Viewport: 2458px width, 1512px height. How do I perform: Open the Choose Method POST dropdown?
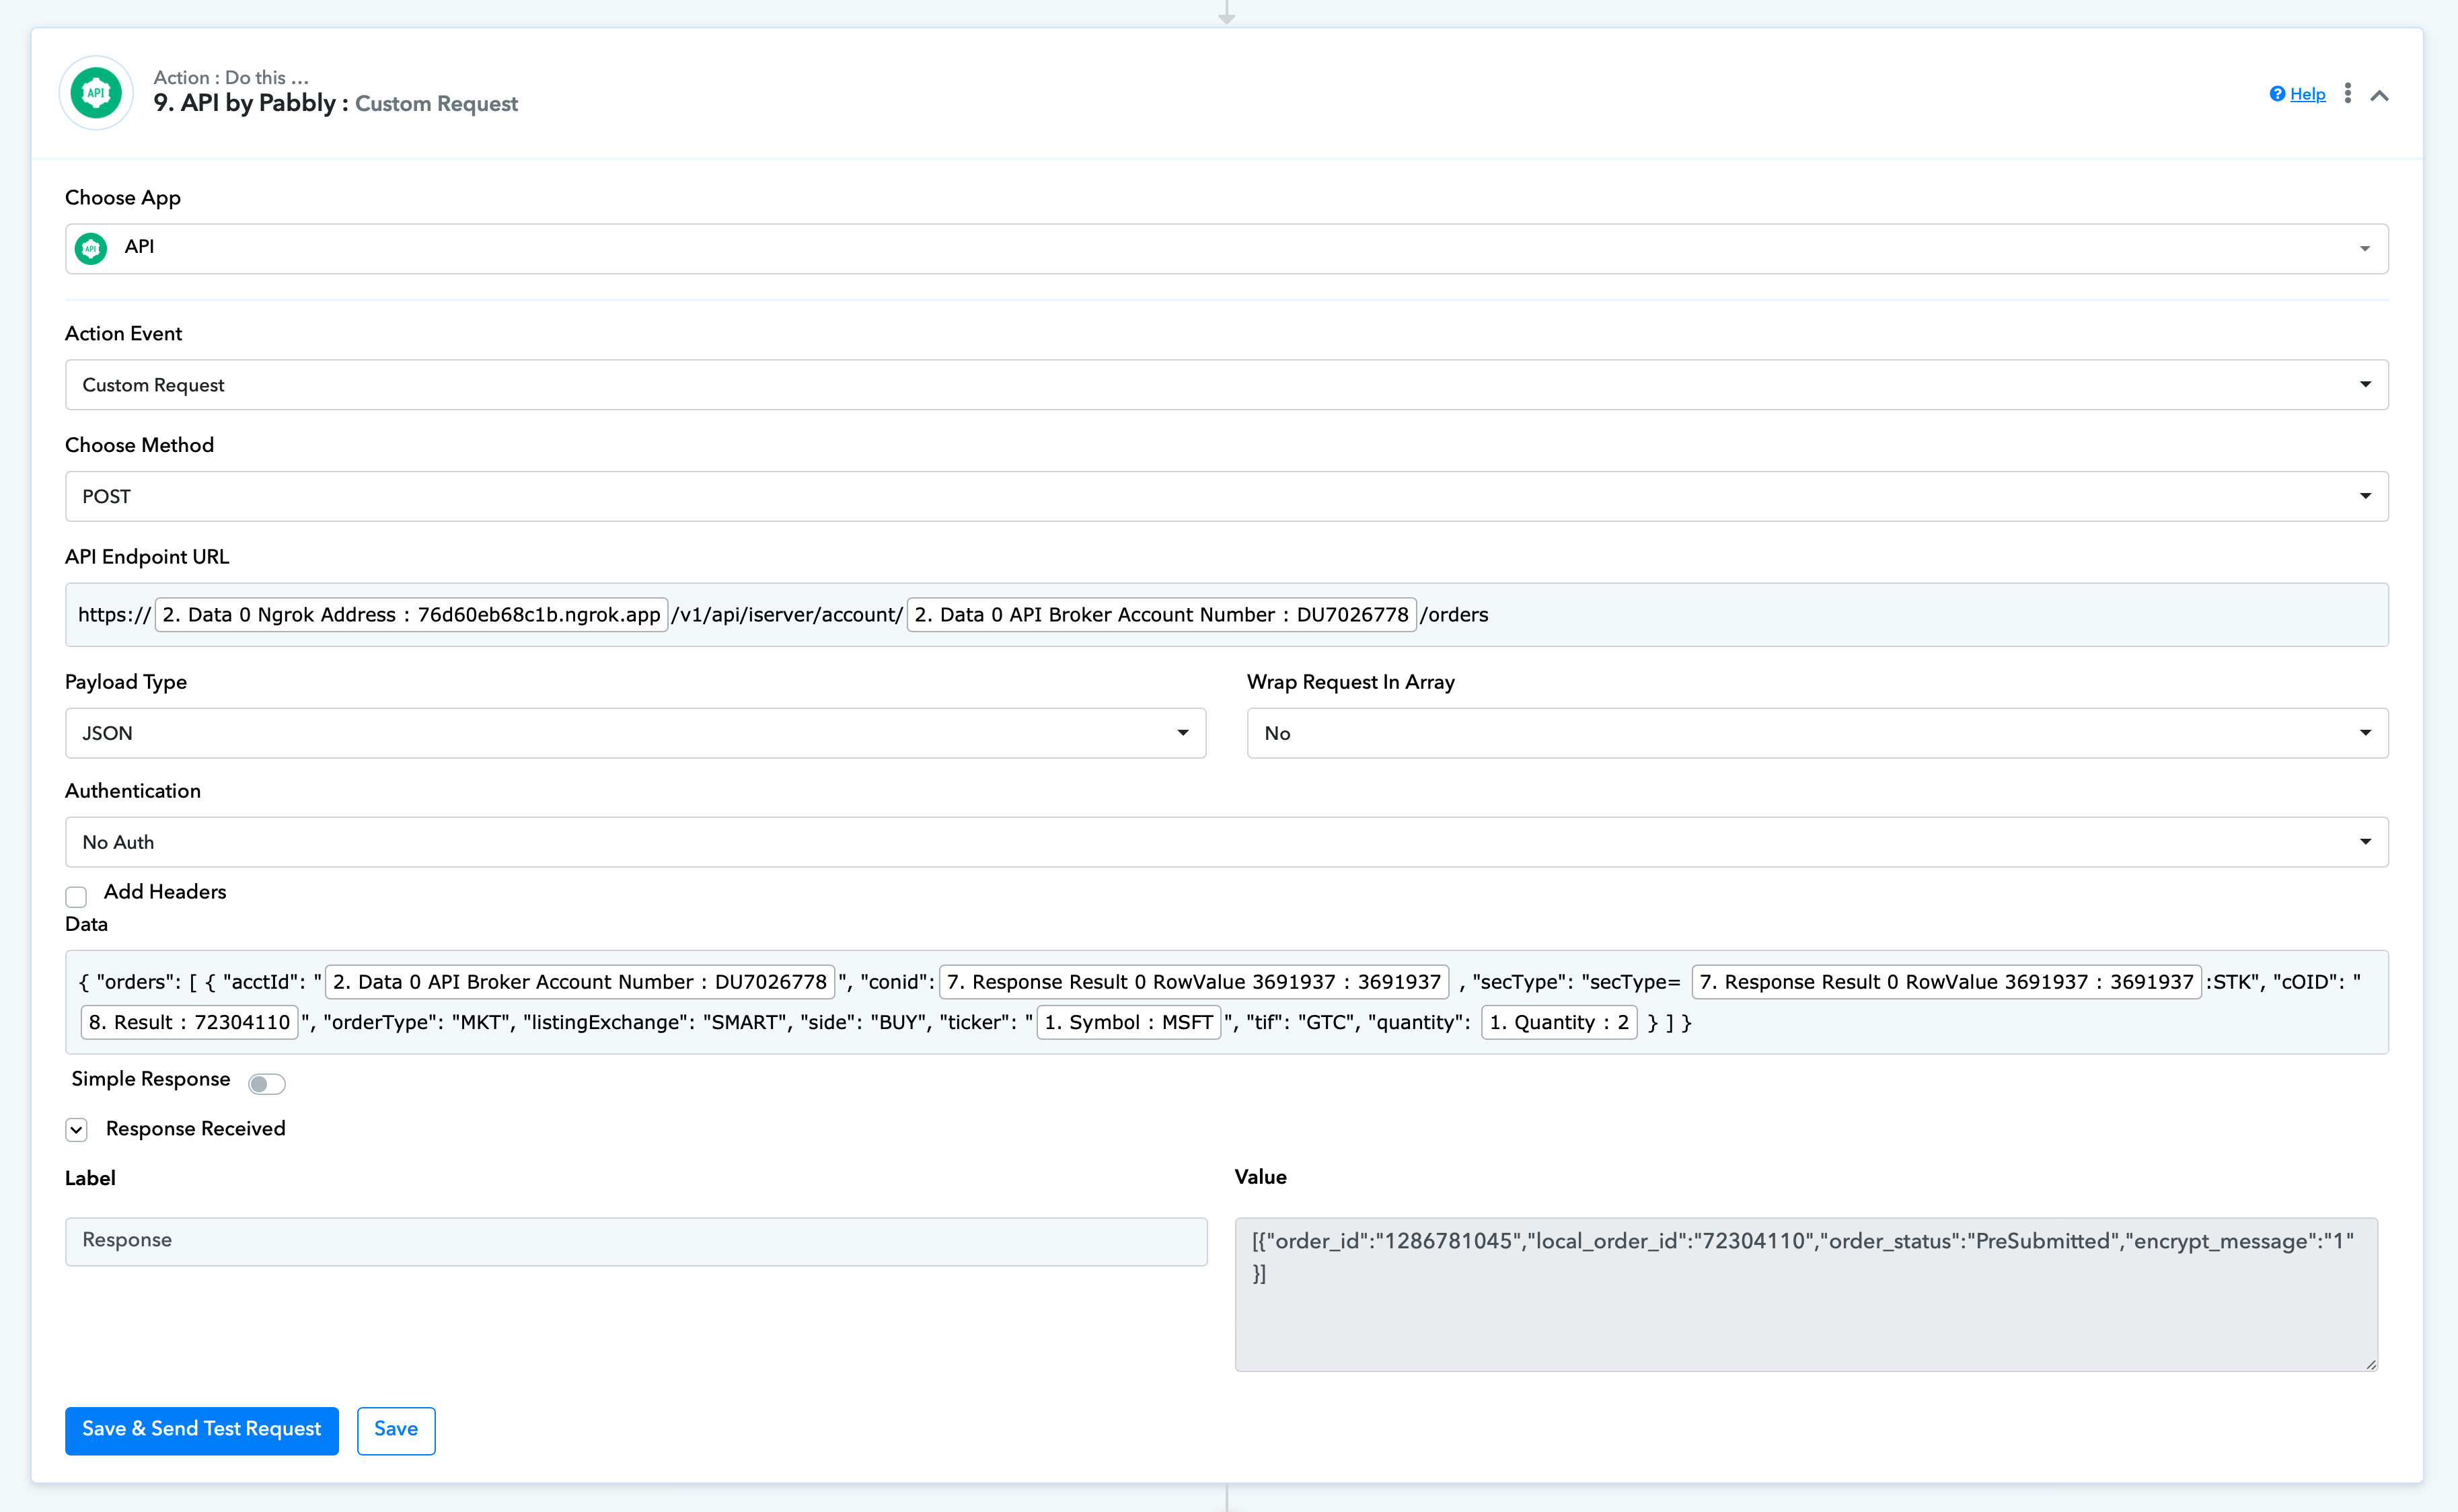click(x=1226, y=496)
